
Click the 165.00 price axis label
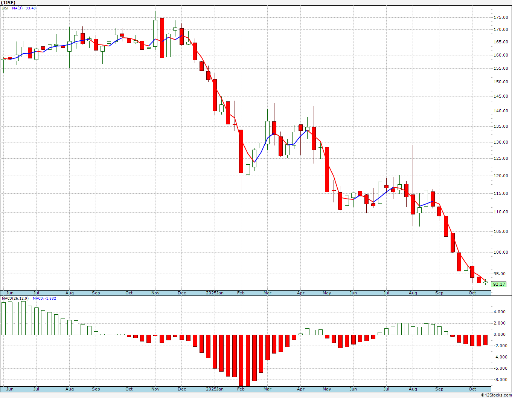(x=501, y=42)
